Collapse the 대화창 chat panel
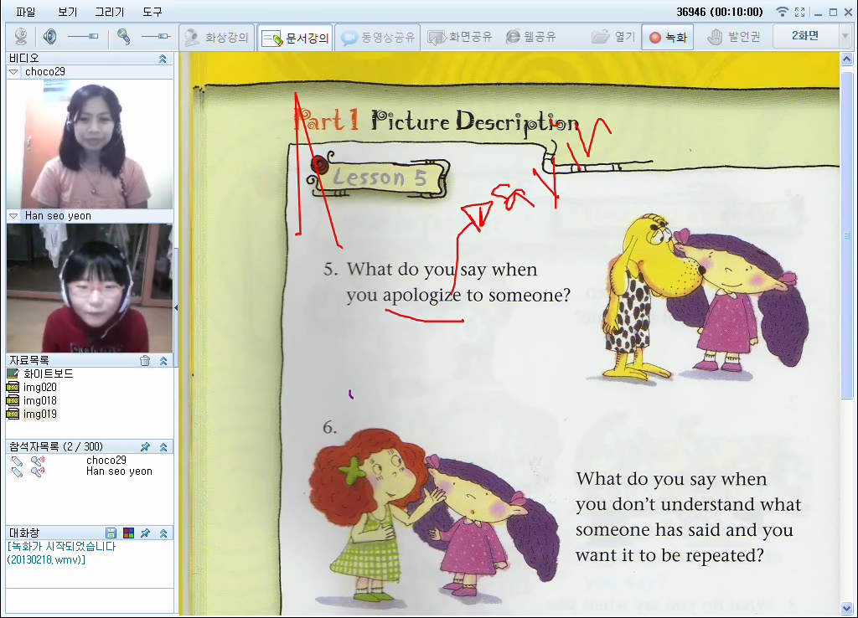This screenshot has width=858, height=618. (x=163, y=533)
